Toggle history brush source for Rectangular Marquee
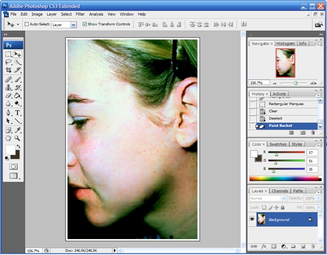This screenshot has height=255, width=327. pyautogui.click(x=252, y=104)
